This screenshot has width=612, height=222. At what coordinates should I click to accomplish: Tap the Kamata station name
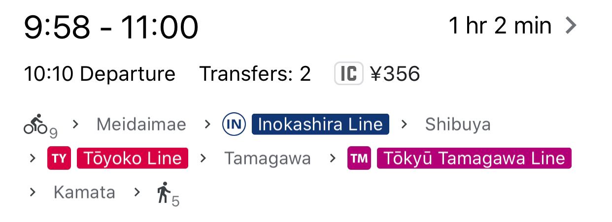[84, 192]
